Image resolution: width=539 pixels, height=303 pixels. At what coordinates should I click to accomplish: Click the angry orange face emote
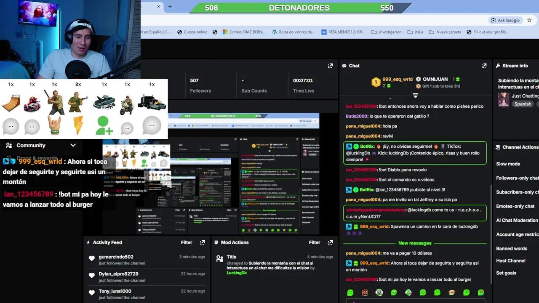tap(365, 292)
